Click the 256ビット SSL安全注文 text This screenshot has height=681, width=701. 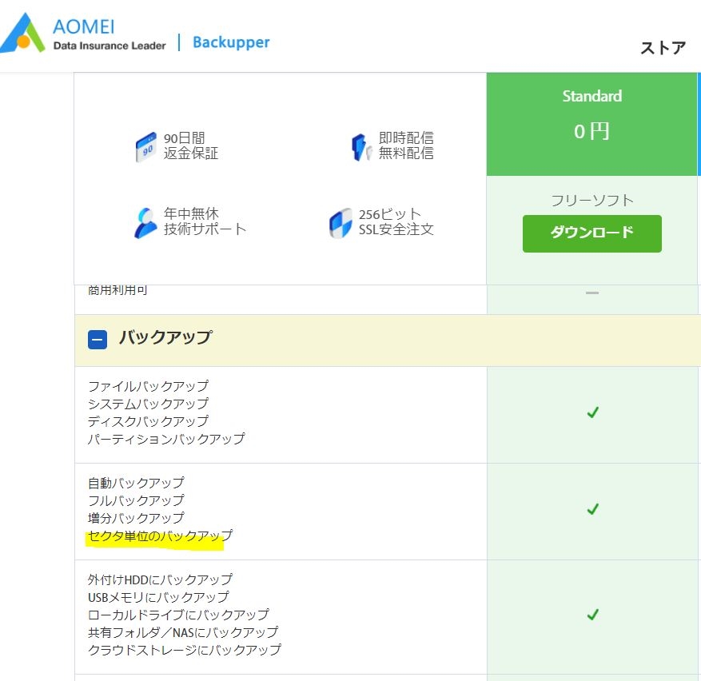(x=396, y=221)
